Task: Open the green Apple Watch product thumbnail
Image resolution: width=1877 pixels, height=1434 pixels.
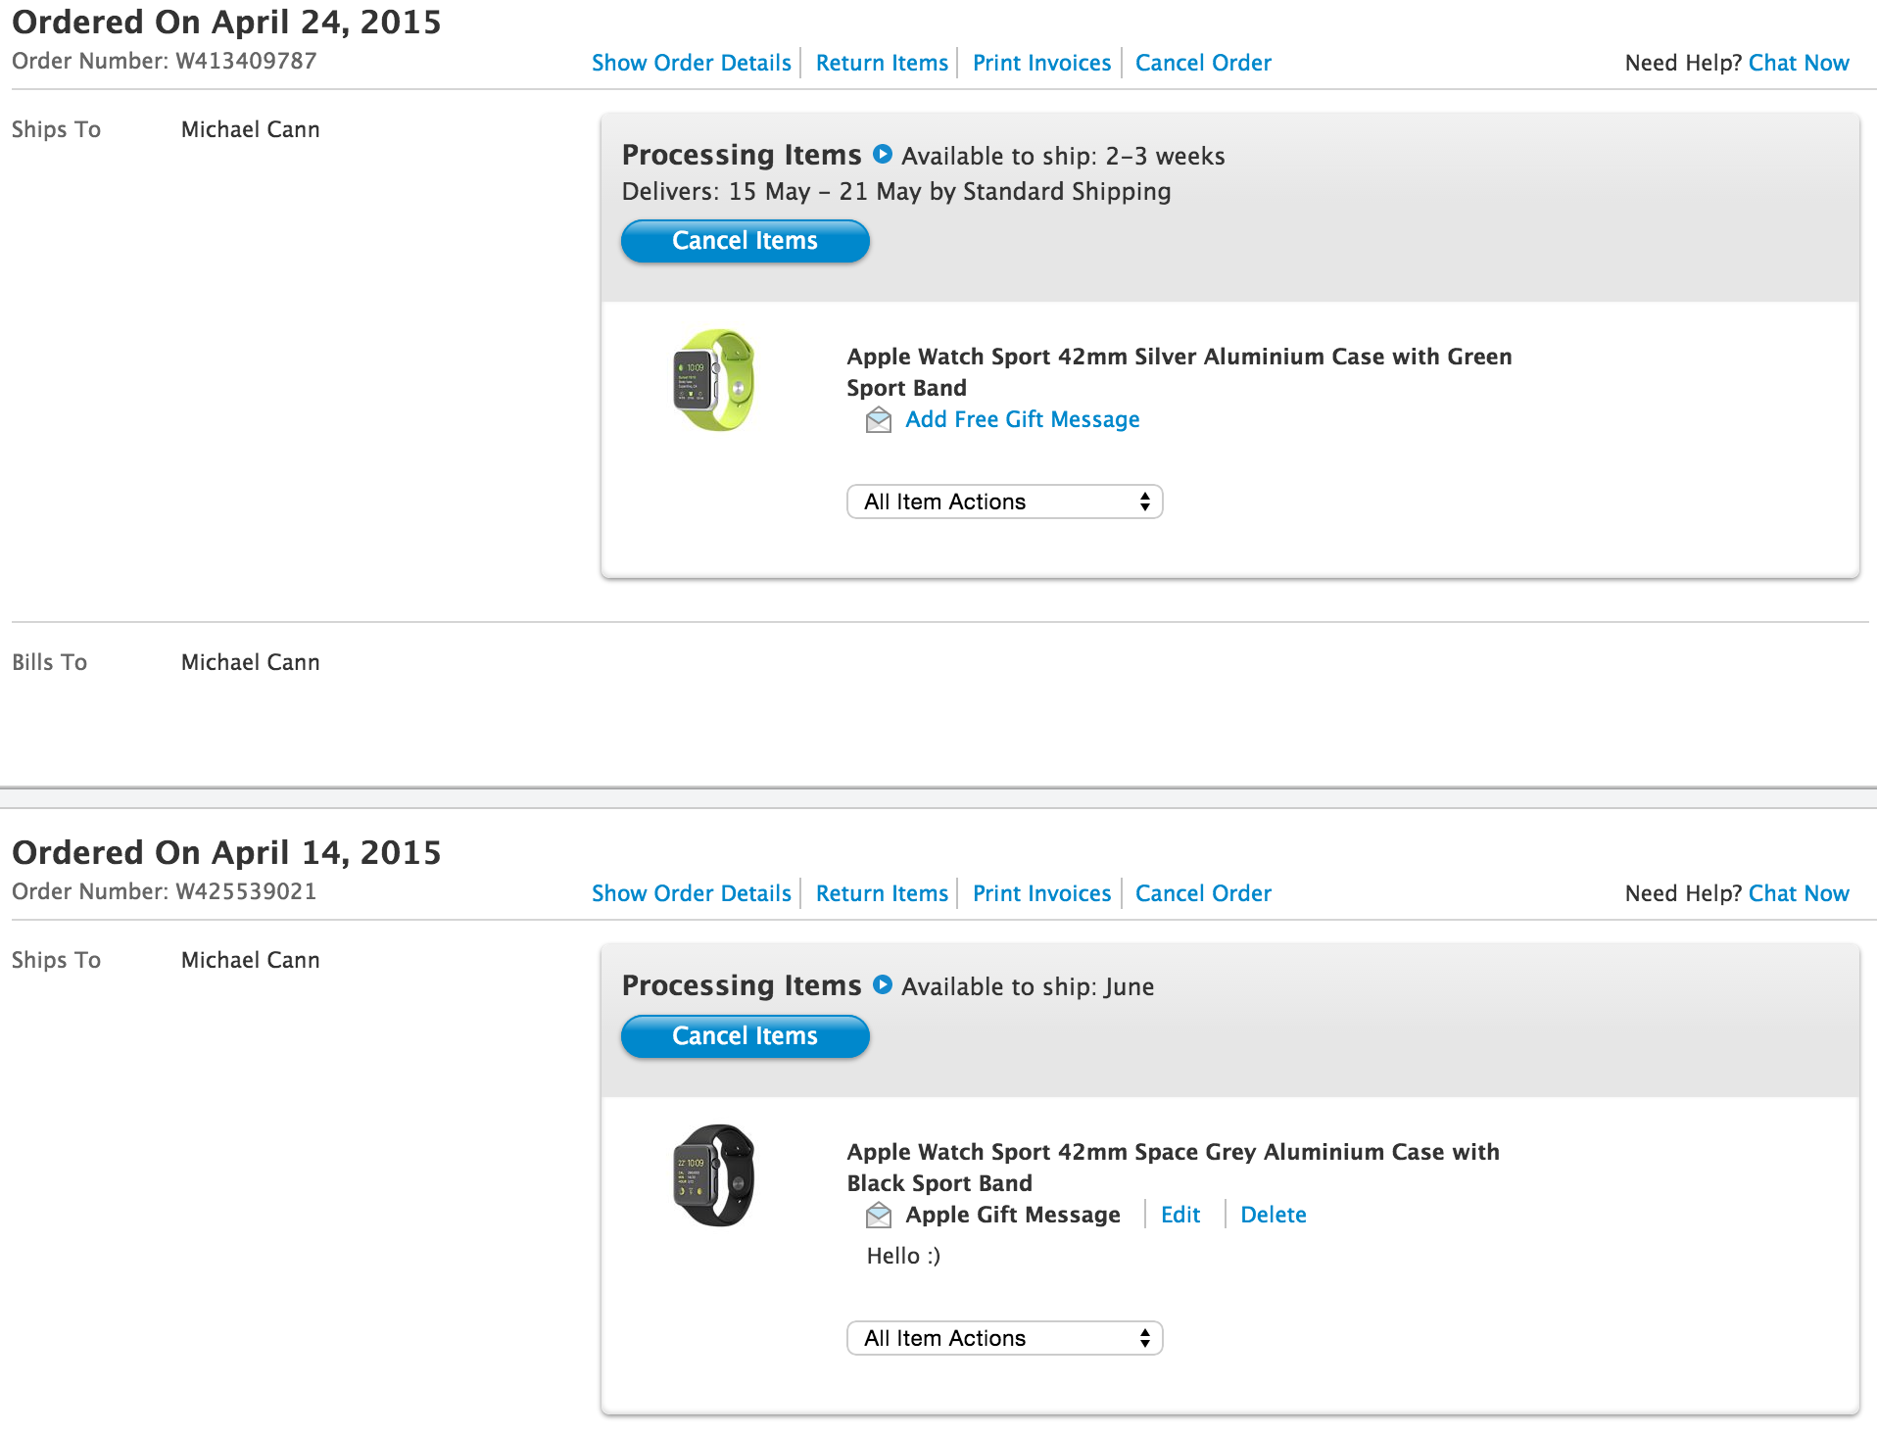Action: (x=715, y=380)
